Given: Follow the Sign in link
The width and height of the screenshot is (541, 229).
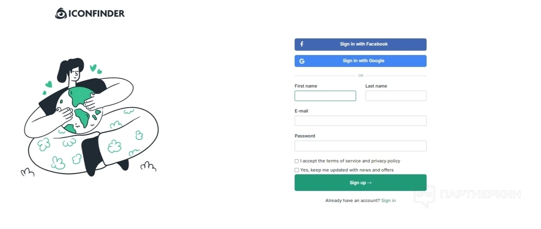Looking at the screenshot, I should pyautogui.click(x=388, y=200).
